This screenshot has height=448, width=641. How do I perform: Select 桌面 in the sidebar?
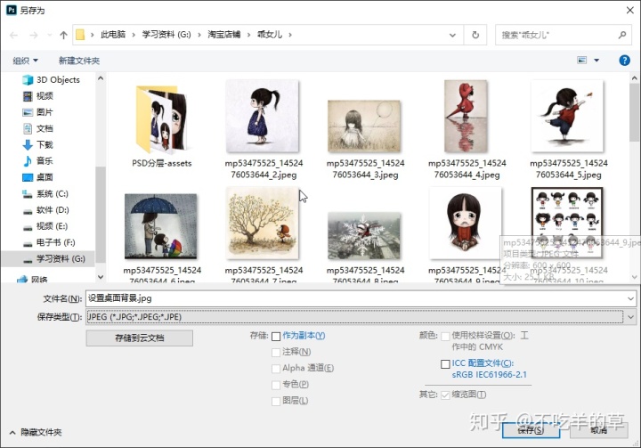(37, 177)
